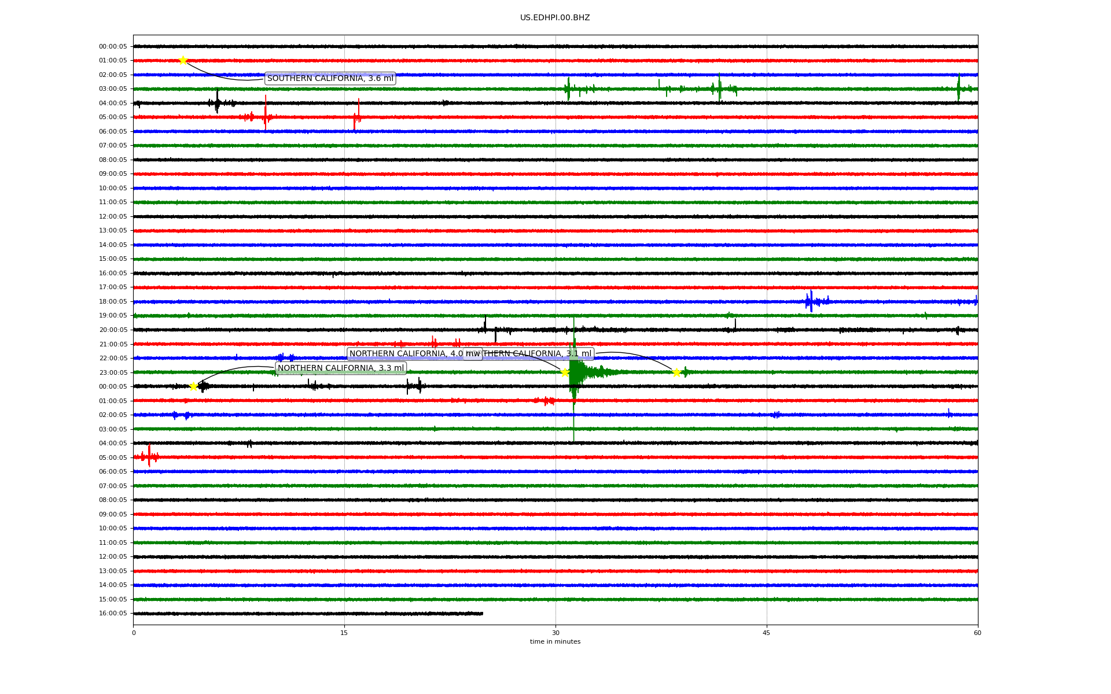Click the Northern California 3.3 ml star marker
The width and height of the screenshot is (1111, 694).
(194, 386)
